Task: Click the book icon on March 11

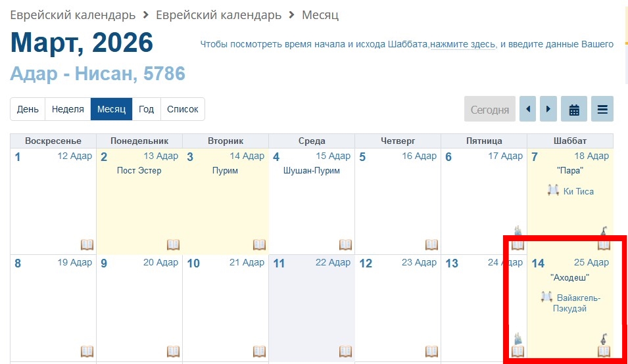Action: (x=345, y=352)
